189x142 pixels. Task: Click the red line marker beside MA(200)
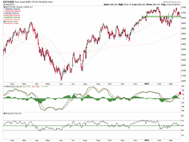point(4,15)
